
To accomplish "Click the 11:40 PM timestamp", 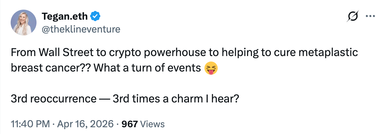I will (x=31, y=124).
